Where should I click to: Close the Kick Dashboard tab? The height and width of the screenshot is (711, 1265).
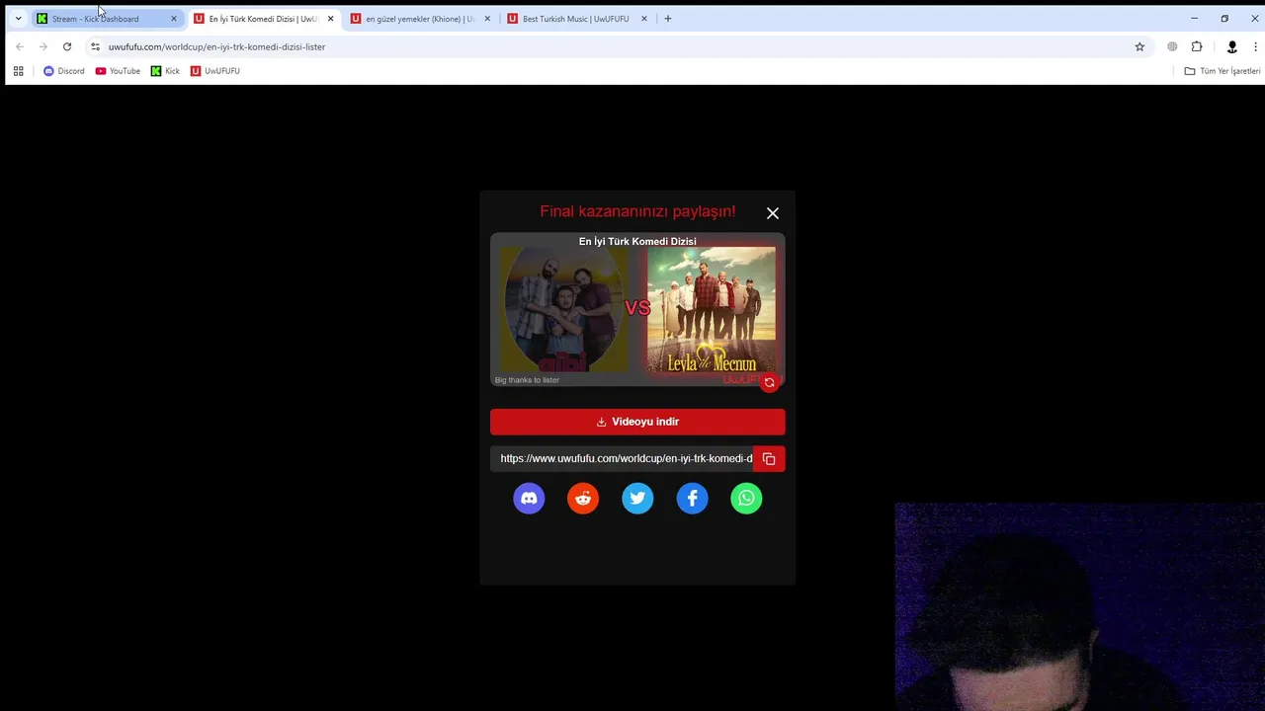173,19
